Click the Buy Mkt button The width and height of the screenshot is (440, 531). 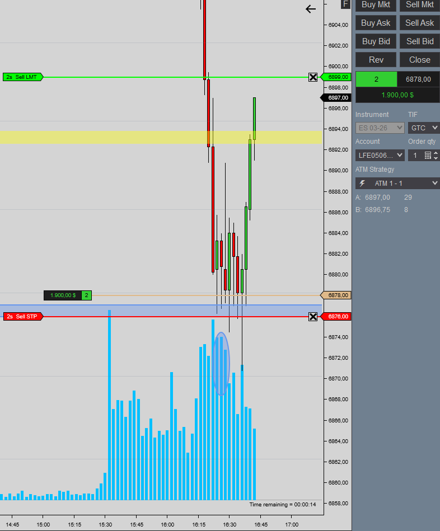[376, 4]
